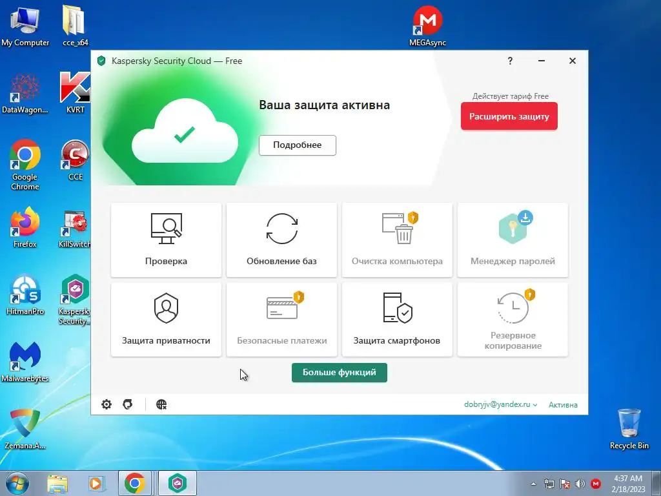Viewport: 661px width, 496px height.
Task: Click the cloud checkmark protection status graphic
Action: [x=185, y=131]
